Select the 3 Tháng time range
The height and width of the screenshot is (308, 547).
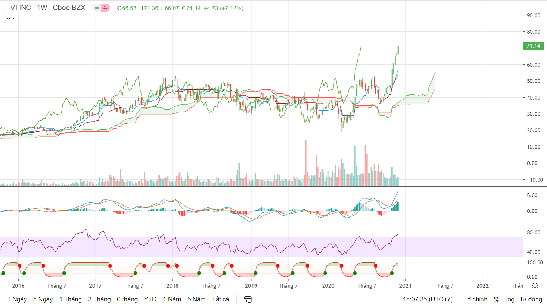[x=99, y=299]
